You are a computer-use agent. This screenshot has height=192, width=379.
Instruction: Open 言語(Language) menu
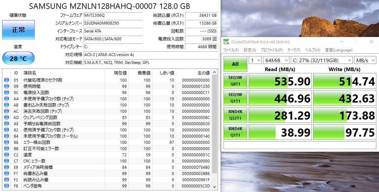(338, 50)
